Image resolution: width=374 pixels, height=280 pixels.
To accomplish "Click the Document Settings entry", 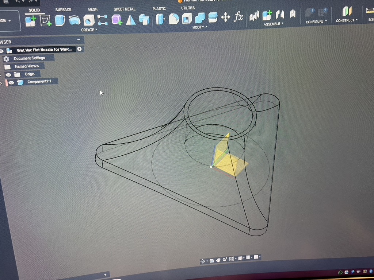I will pyautogui.click(x=29, y=58).
